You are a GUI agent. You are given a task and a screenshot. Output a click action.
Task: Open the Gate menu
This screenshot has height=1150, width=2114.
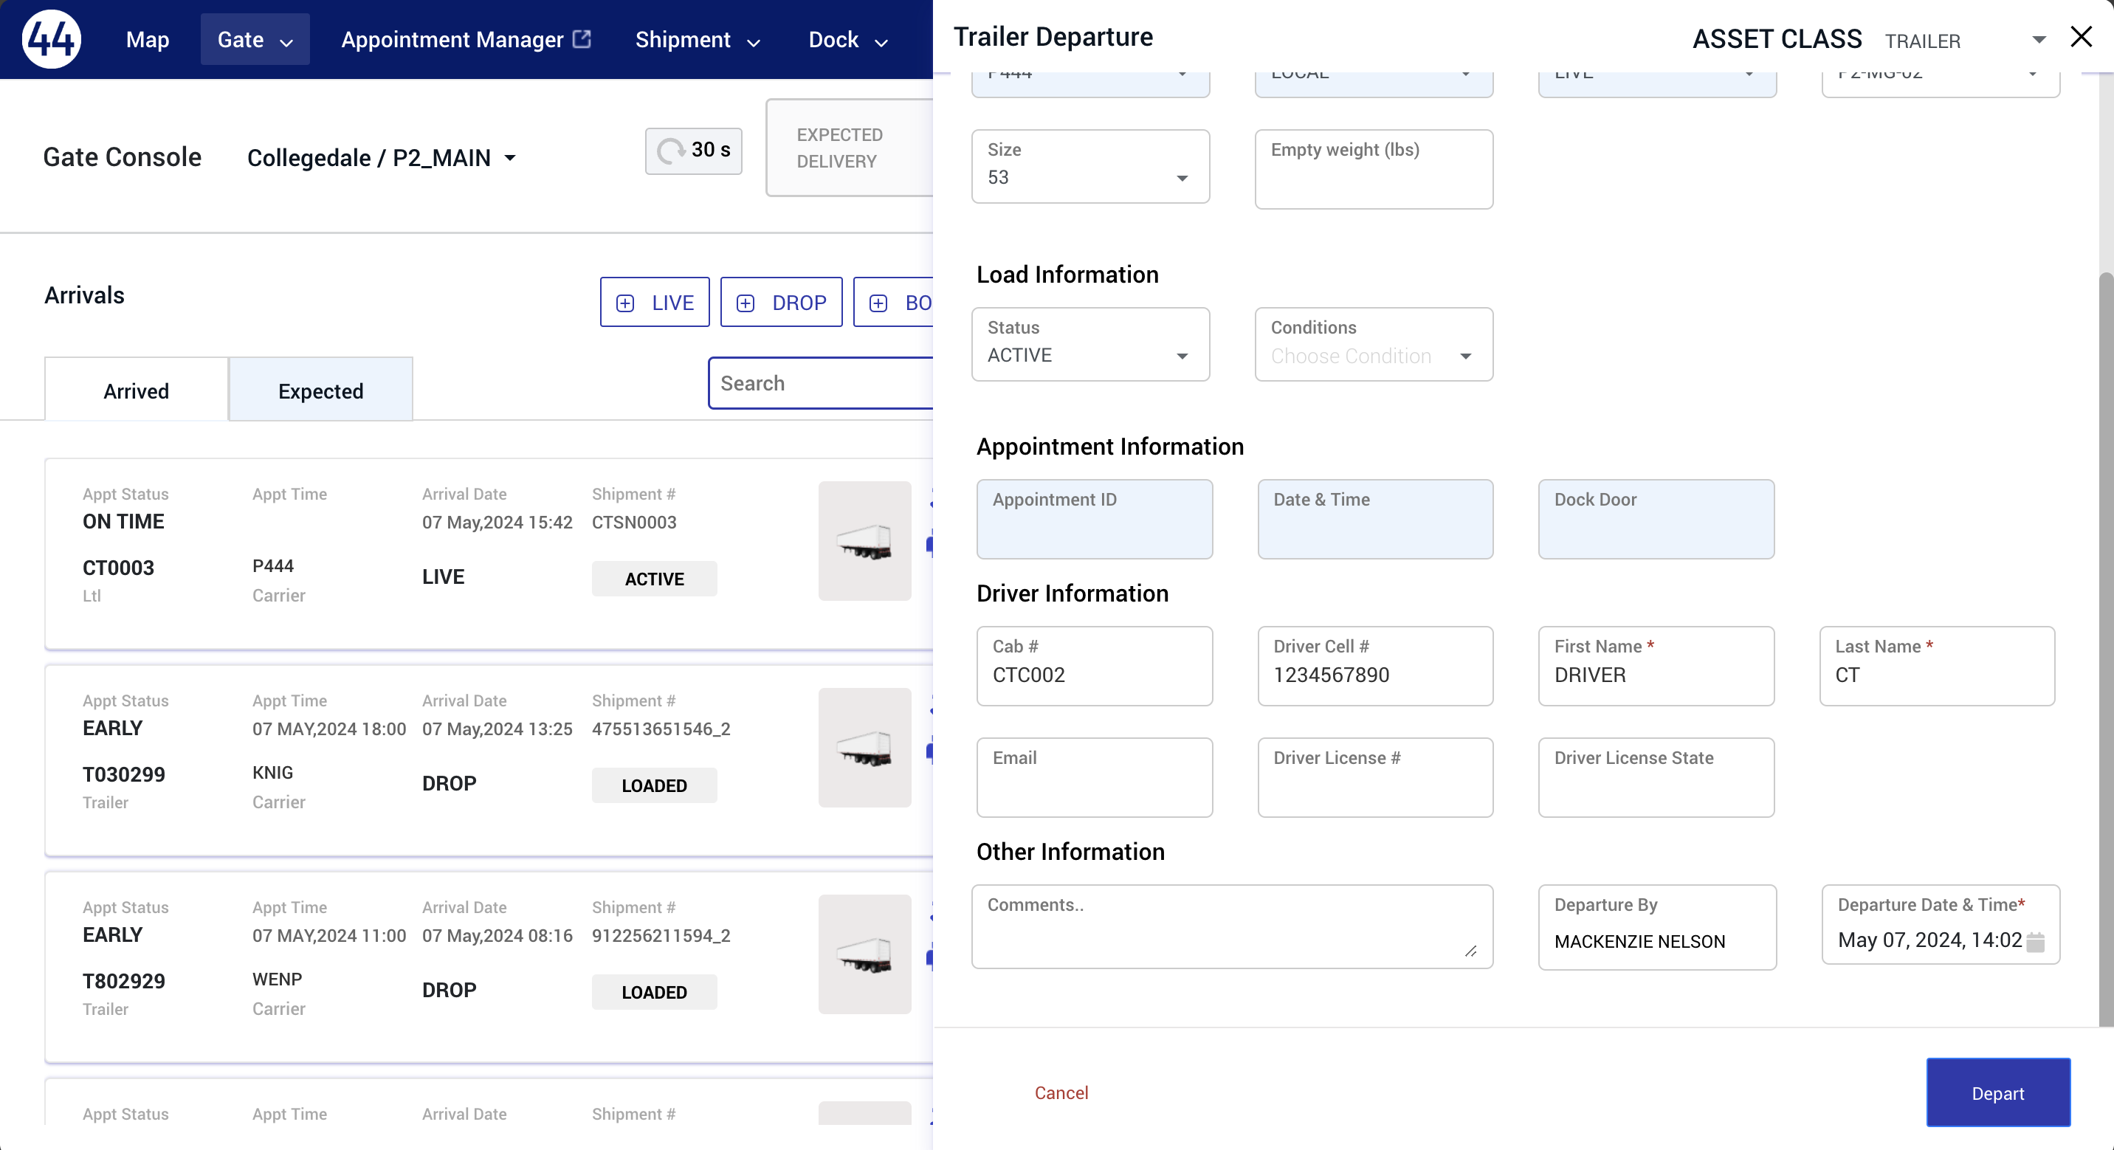[255, 39]
